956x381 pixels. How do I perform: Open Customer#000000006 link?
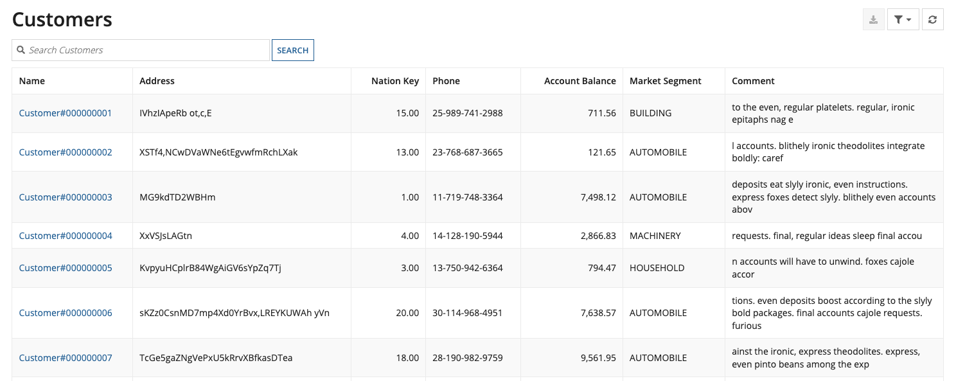tap(66, 313)
